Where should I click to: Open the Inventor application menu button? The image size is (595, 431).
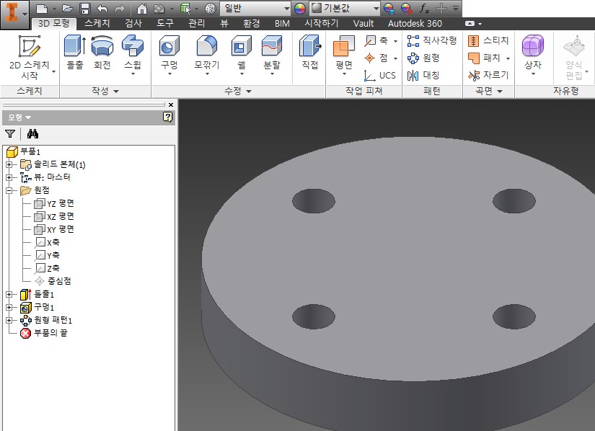point(14,14)
